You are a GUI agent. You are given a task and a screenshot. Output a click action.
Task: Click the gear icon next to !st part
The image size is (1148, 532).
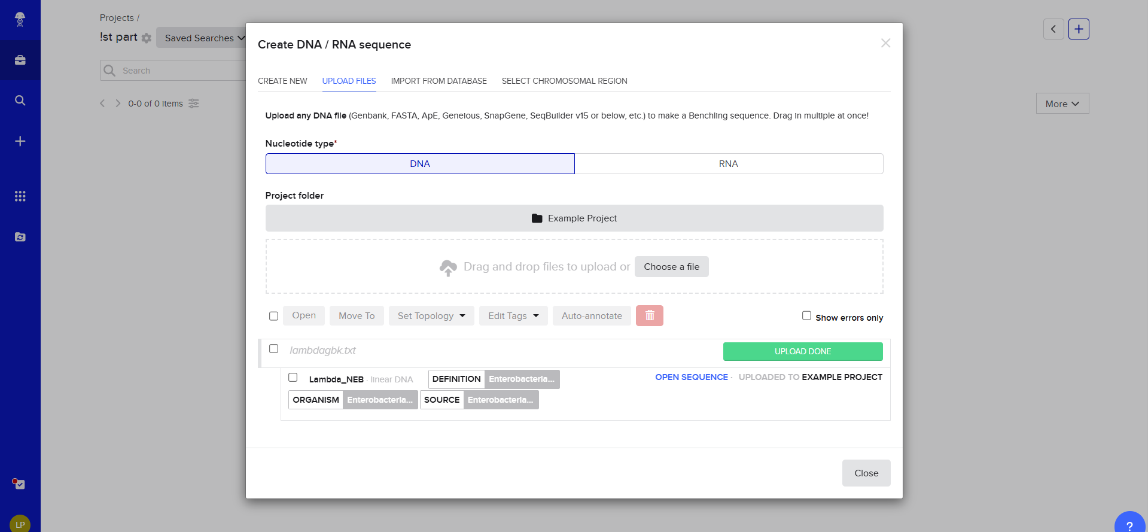[x=147, y=38]
